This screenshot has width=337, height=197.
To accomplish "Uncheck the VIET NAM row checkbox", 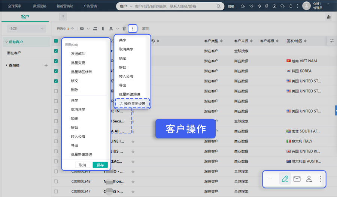I will point(56,61).
